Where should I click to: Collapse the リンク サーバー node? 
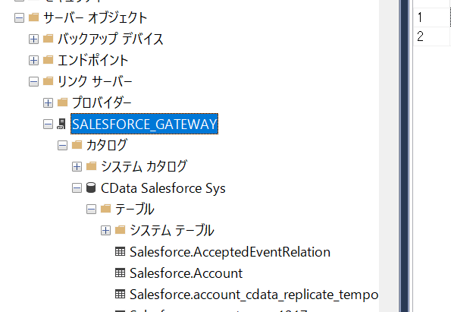click(33, 81)
